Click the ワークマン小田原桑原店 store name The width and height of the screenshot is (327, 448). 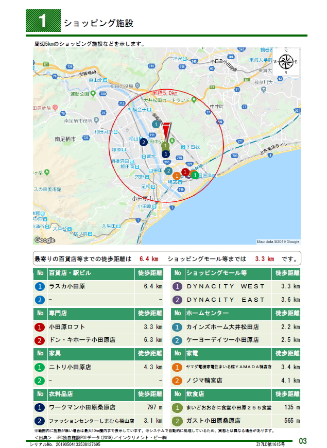pos(82,407)
